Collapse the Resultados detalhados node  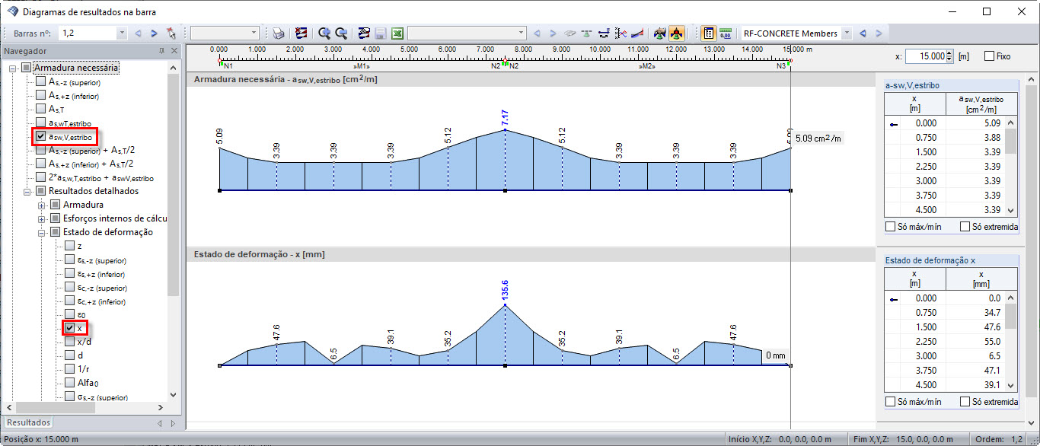[27, 191]
